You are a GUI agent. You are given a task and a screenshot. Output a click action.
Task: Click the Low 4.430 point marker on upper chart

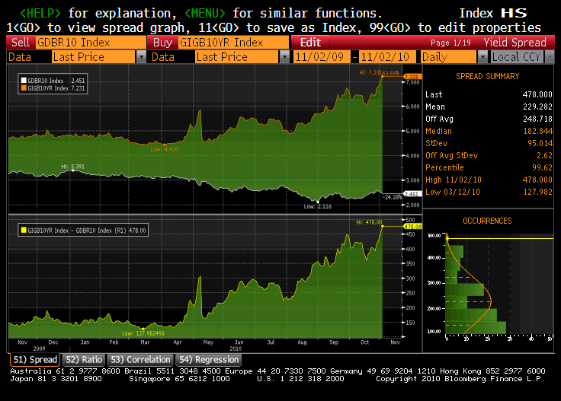coord(165,144)
